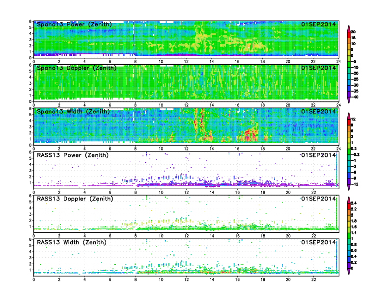Click hour 12 tick under Spano13 Doppler plot

(x=186, y=105)
